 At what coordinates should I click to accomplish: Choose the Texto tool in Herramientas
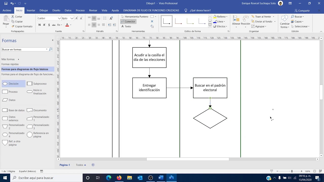pos(126,26)
